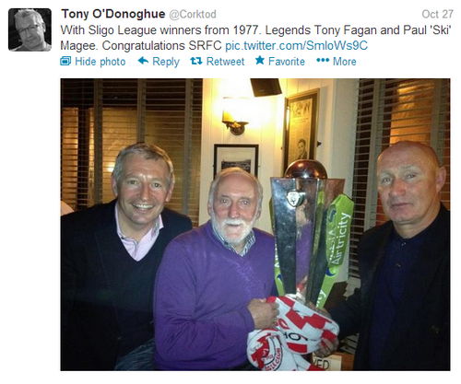This screenshot has height=384, width=461.
Task: Click the man in the purple sweater
Action: (215, 270)
